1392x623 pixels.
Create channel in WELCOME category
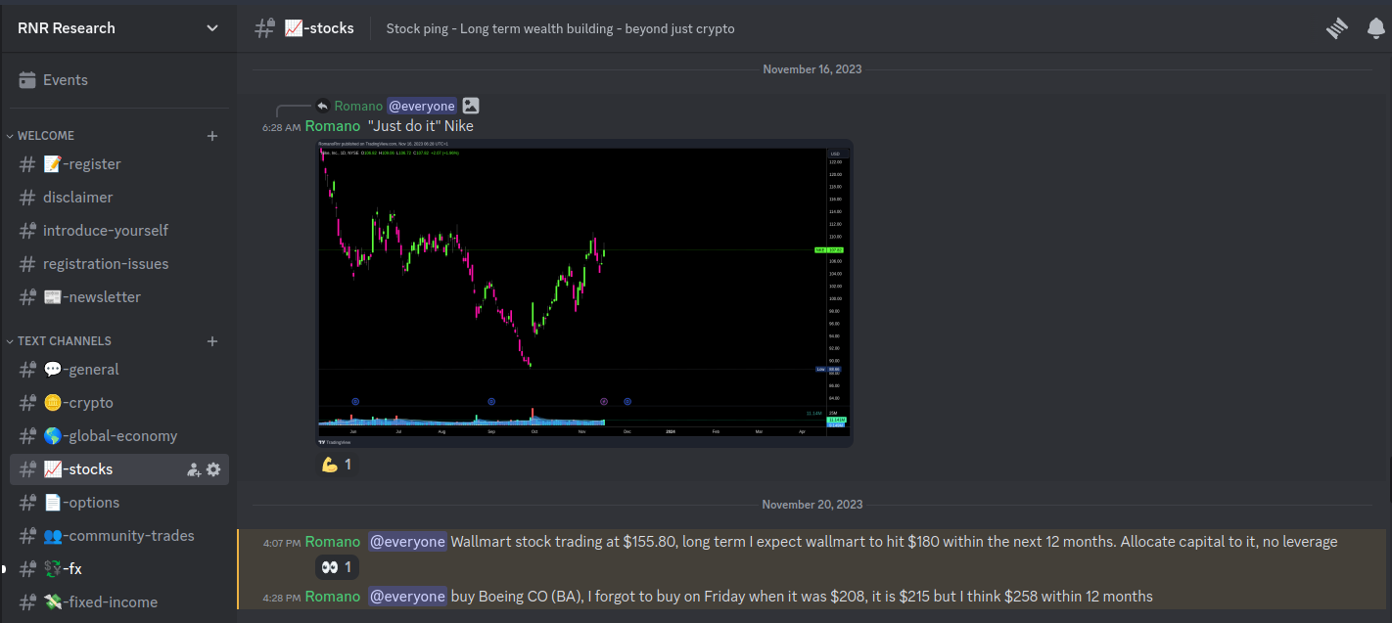pyautogui.click(x=212, y=136)
